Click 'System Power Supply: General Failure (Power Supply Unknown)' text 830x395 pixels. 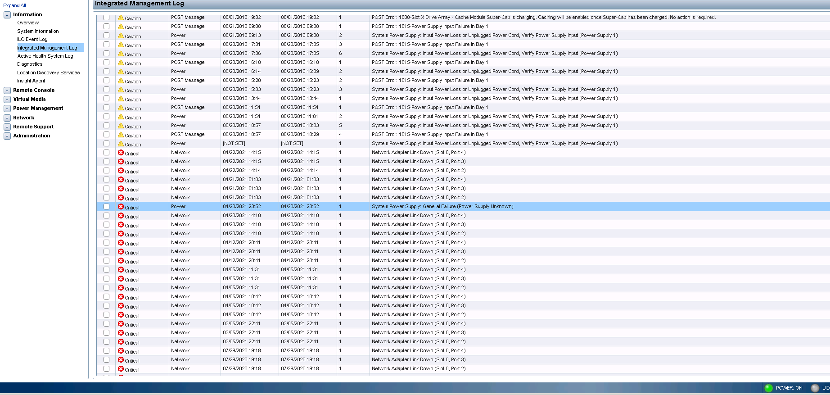442,206
